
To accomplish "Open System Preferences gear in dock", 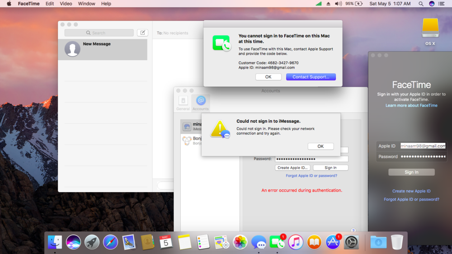I will 351,242.
